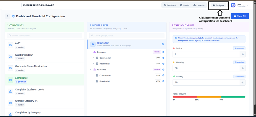Toggle the check mark on Gurugram region
This screenshot has height=117, width=256.
163,52
